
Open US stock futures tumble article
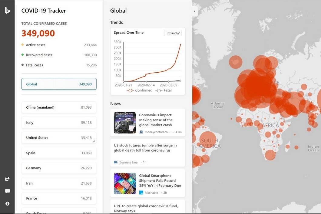pos(145,148)
